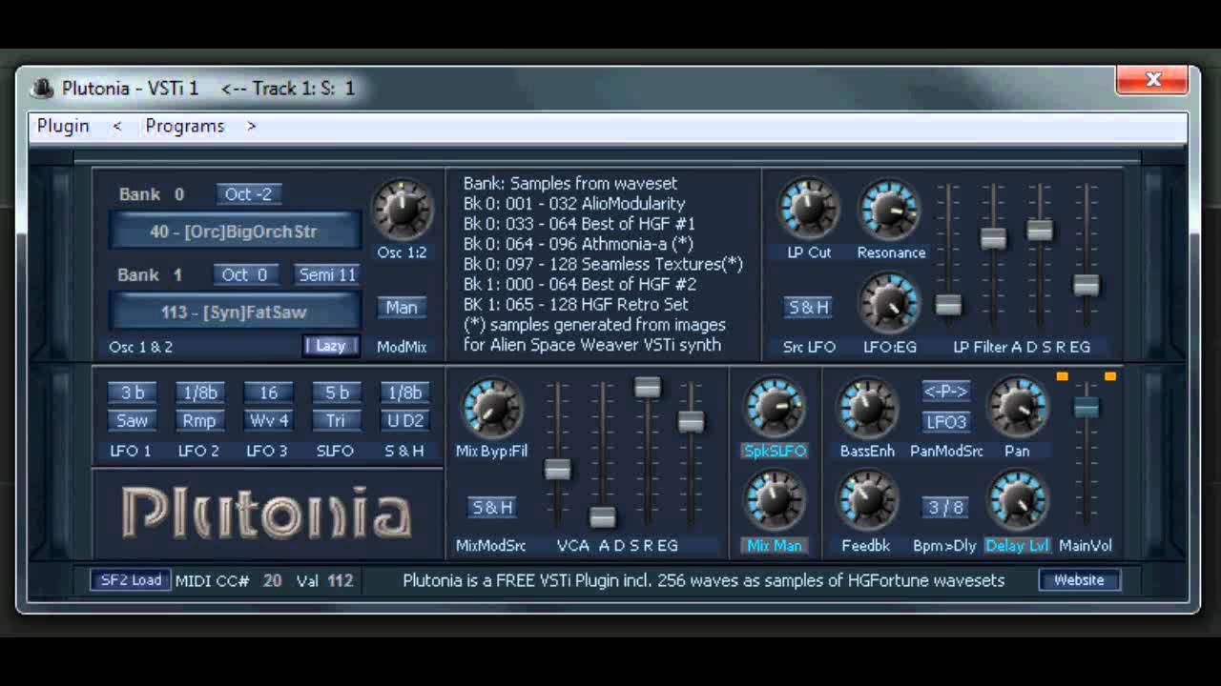Click the Bank 1 number
Viewport: 1221px width, 686px height.
177,274
